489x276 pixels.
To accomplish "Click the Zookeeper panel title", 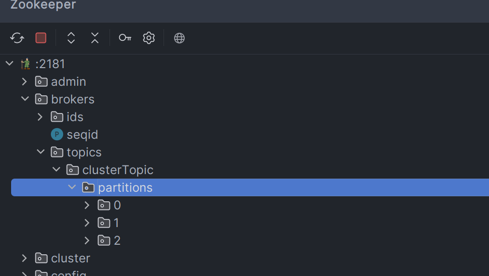I will point(43,6).
